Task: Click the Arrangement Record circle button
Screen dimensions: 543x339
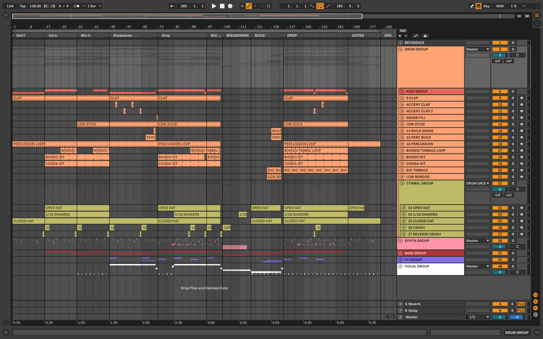Action: tap(230, 6)
